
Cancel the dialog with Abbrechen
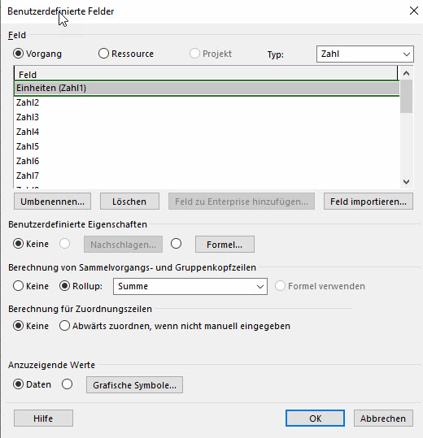click(383, 418)
